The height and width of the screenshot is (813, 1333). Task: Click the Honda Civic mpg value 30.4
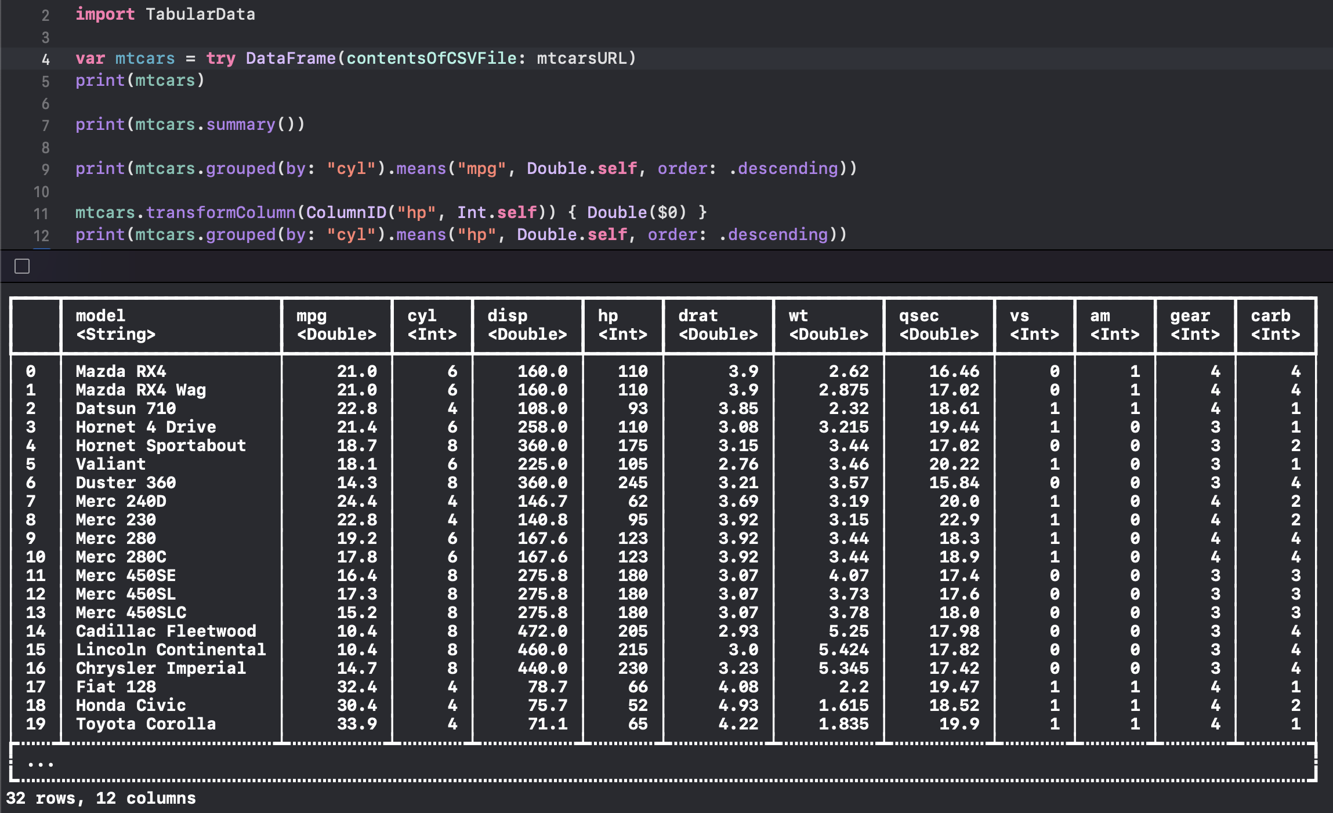tap(357, 705)
